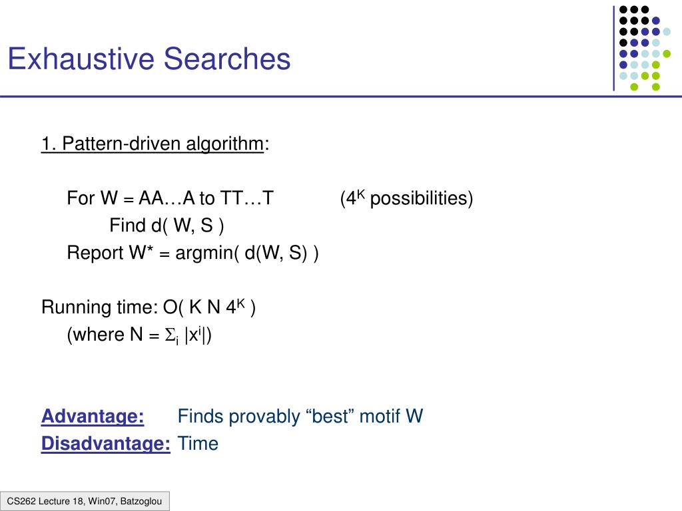Select the 'Find d( W, S )' line
Screen dimensions: 682x511
167,226
